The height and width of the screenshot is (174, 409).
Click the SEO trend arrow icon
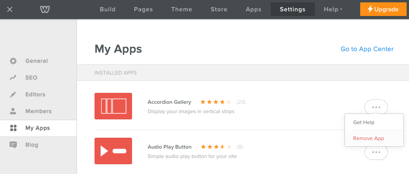(13, 78)
